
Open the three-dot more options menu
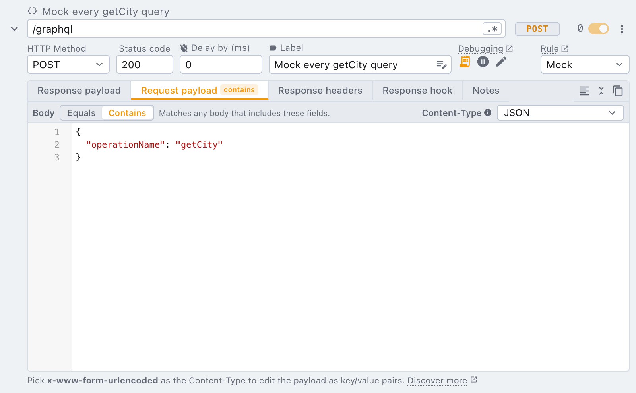click(622, 29)
